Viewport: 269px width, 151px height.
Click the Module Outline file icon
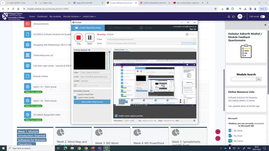[x=27, y=76]
